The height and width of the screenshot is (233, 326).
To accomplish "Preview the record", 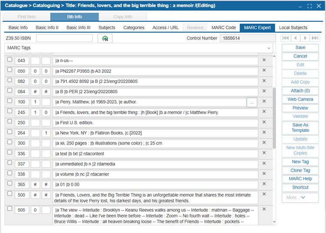I will [300, 108].
